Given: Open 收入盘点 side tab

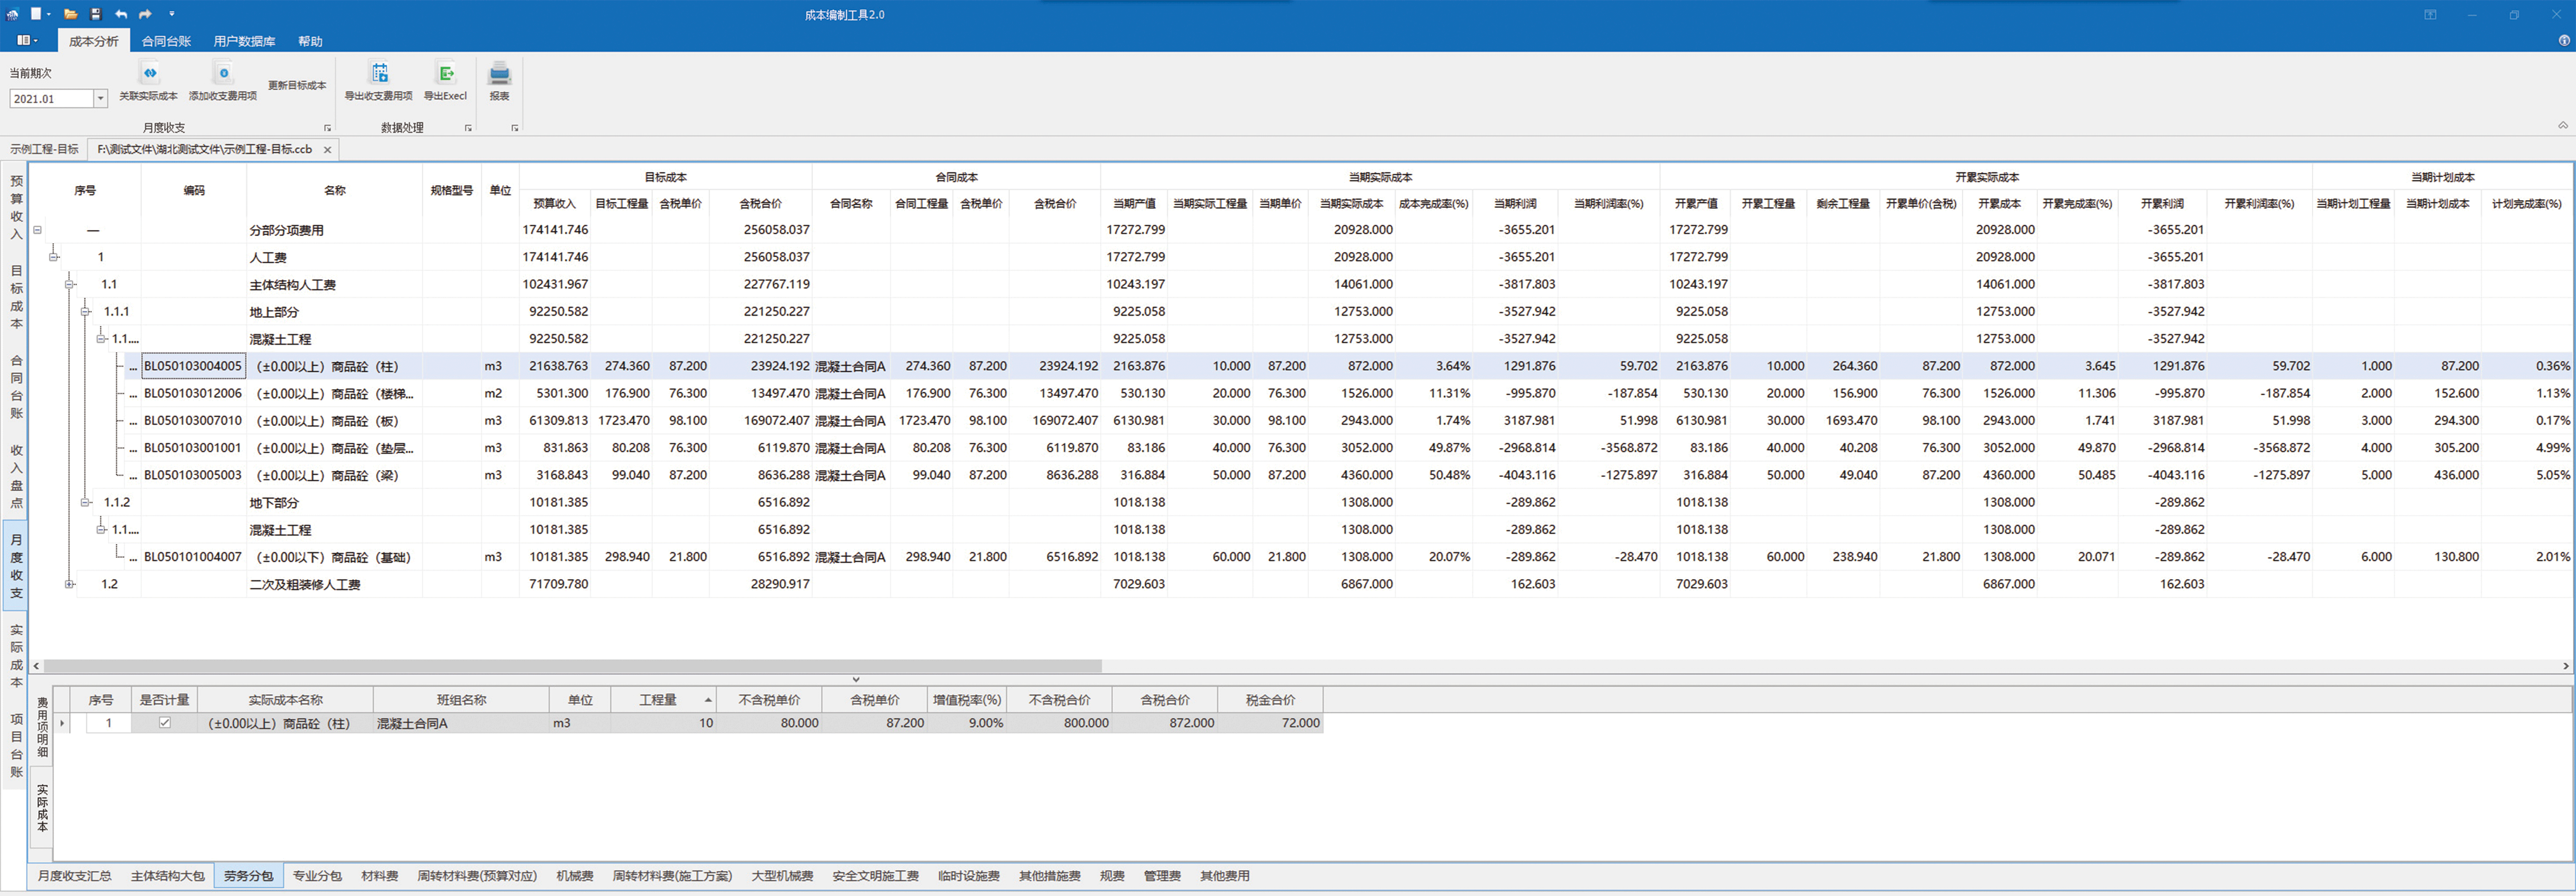Looking at the screenshot, I should (x=16, y=476).
